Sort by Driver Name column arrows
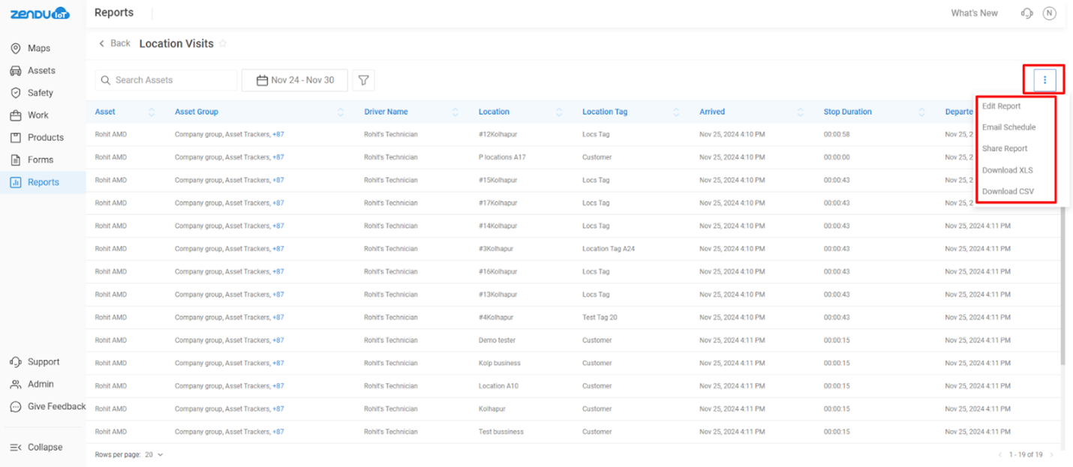The width and height of the screenshot is (1073, 467). click(455, 112)
